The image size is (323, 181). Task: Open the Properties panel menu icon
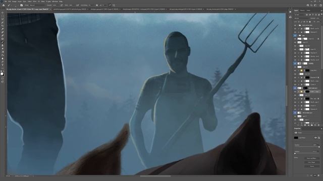321,129
